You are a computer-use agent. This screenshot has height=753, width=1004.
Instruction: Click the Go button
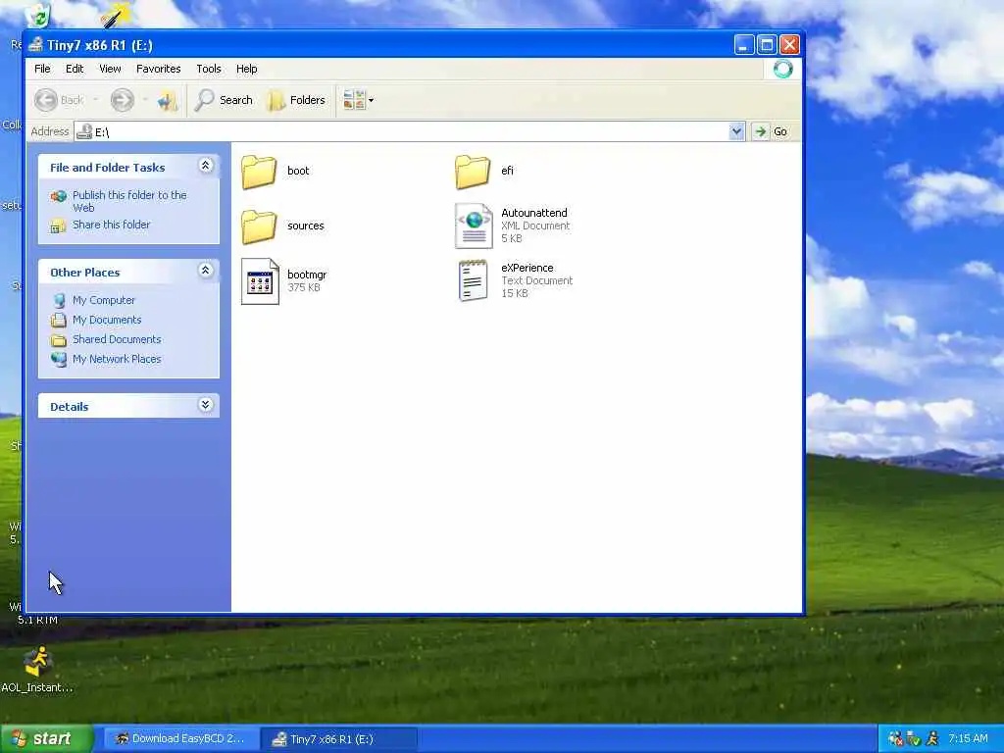coord(771,131)
